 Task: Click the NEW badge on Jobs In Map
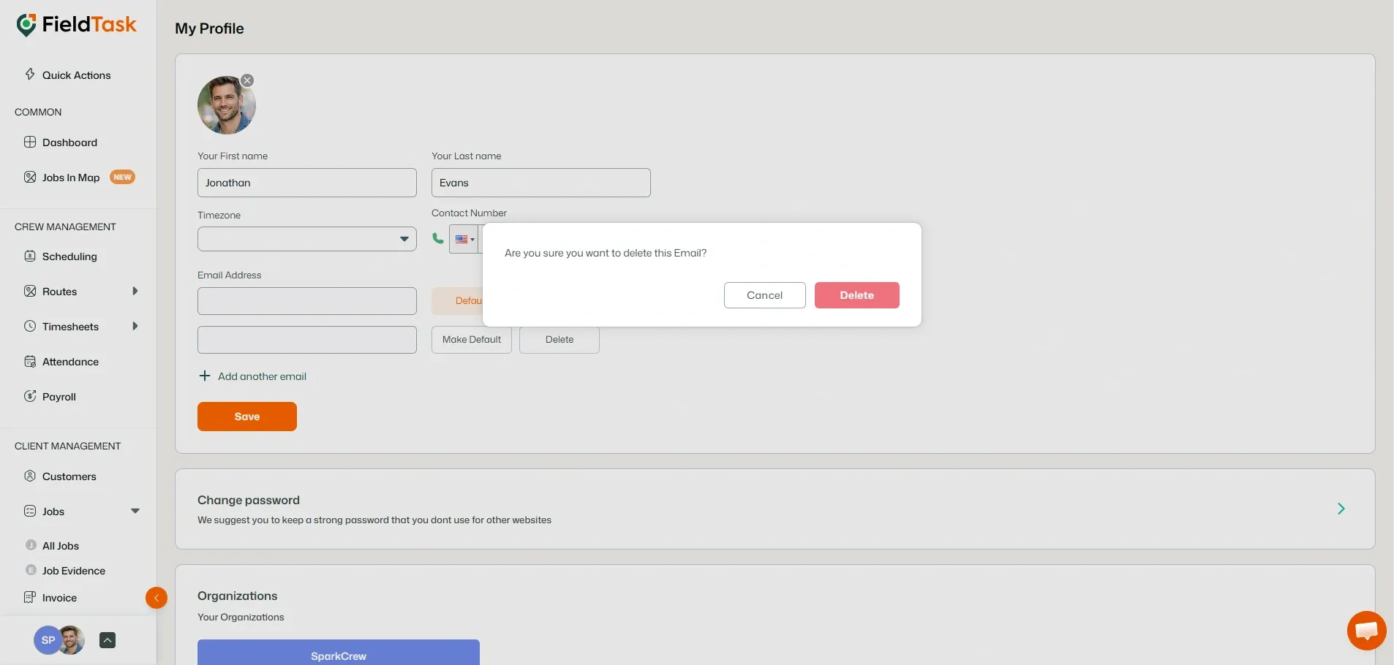tap(122, 177)
